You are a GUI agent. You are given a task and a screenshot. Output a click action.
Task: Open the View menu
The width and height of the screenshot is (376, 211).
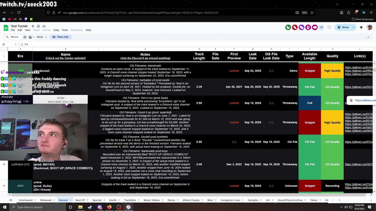28,30
